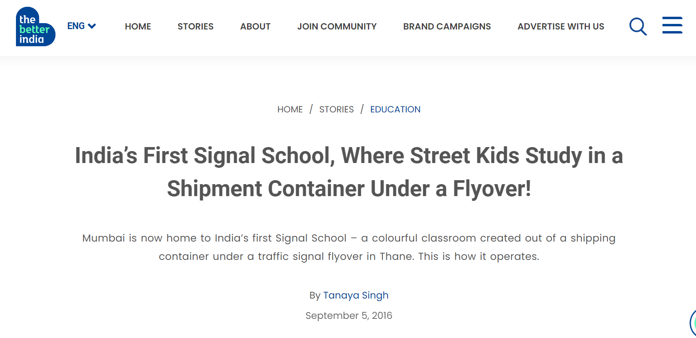Go to HOME in the navigation bar
Viewport: 696px width, 338px height.
[x=138, y=26]
